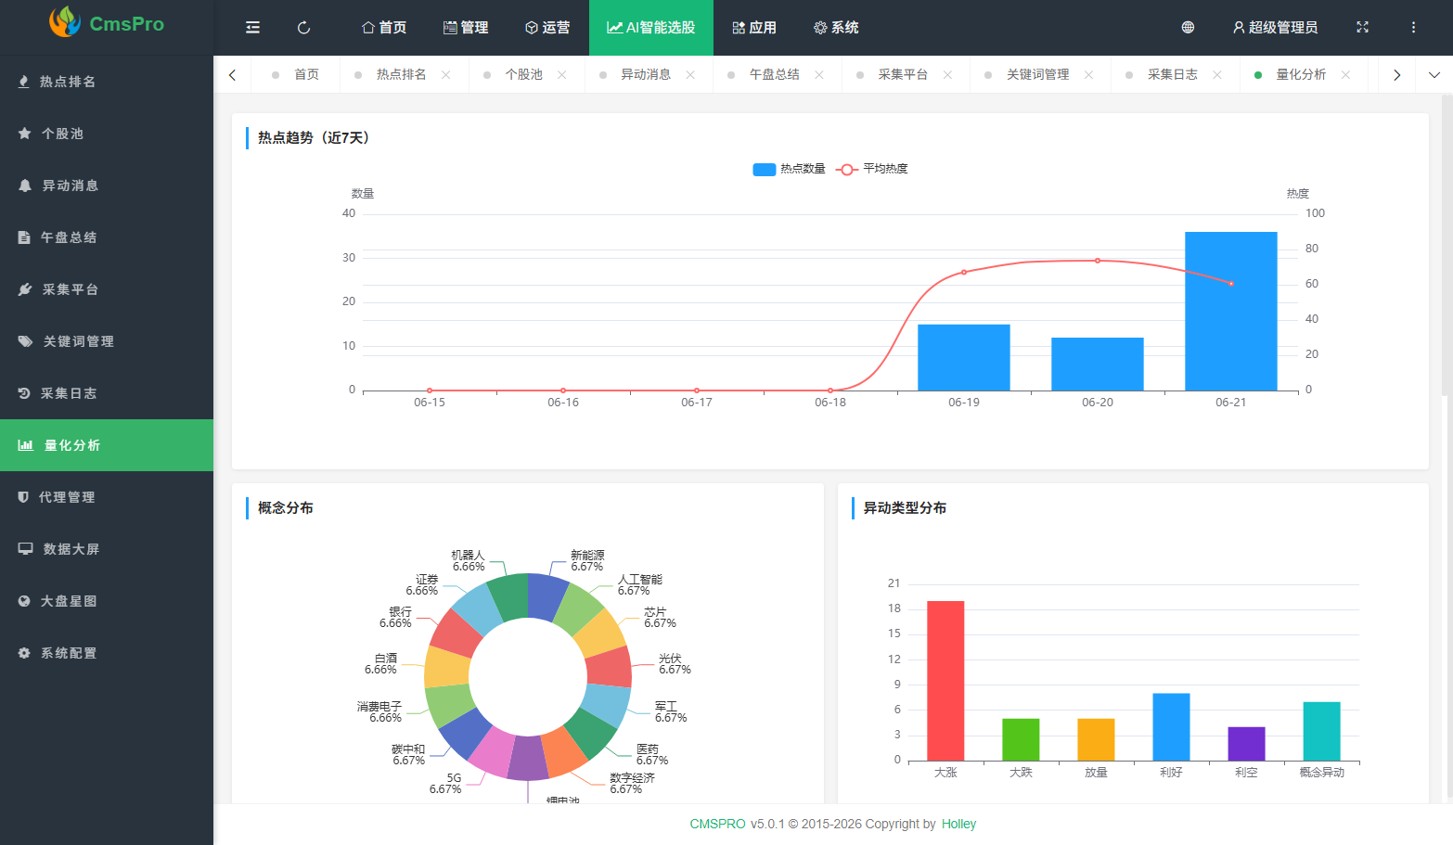Open the vertical three-dot more menu

coord(1413,28)
